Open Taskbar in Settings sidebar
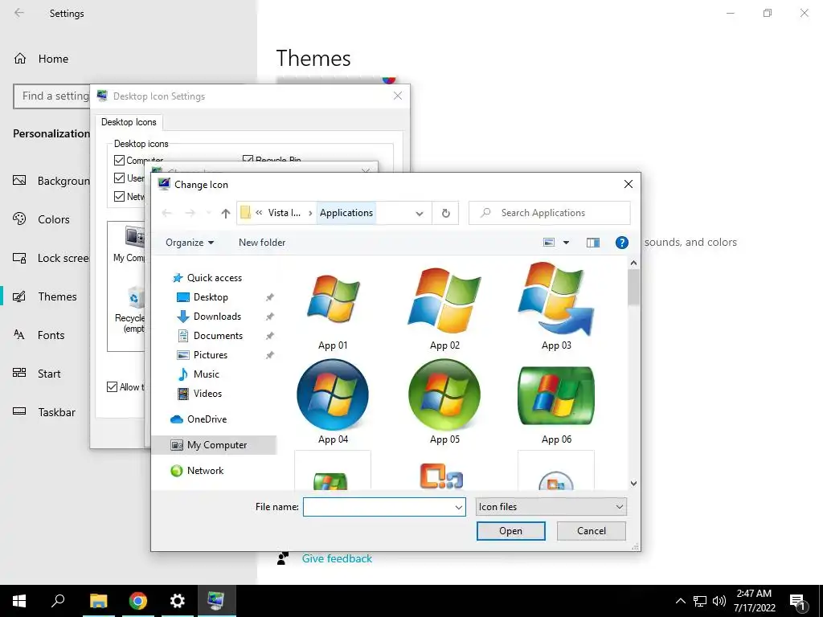 pos(45,412)
